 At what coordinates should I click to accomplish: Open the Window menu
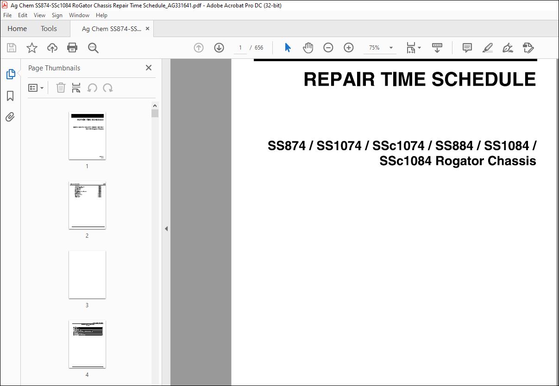point(79,15)
